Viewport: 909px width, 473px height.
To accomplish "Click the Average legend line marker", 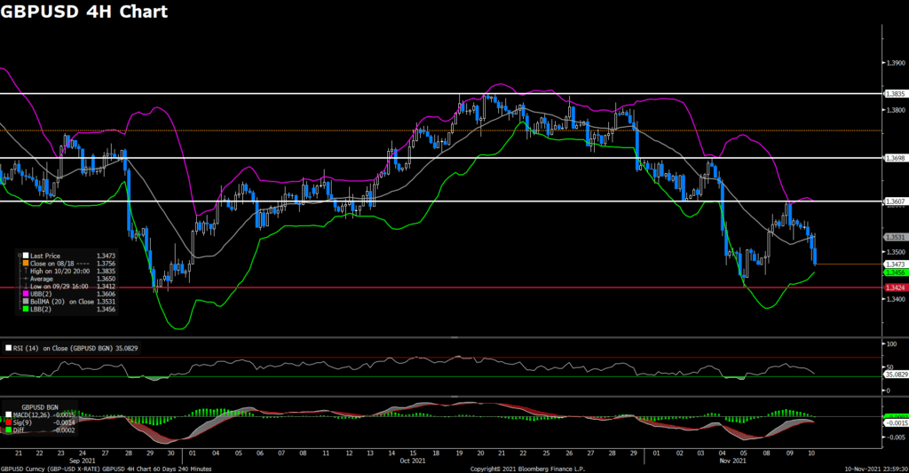I will pos(26,279).
